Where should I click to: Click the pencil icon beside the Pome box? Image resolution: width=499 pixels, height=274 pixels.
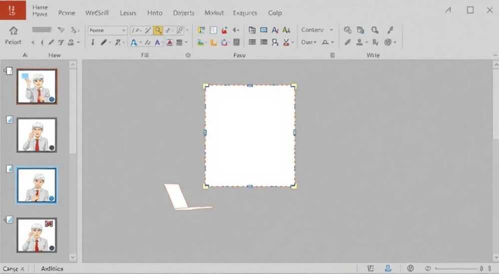(104, 42)
